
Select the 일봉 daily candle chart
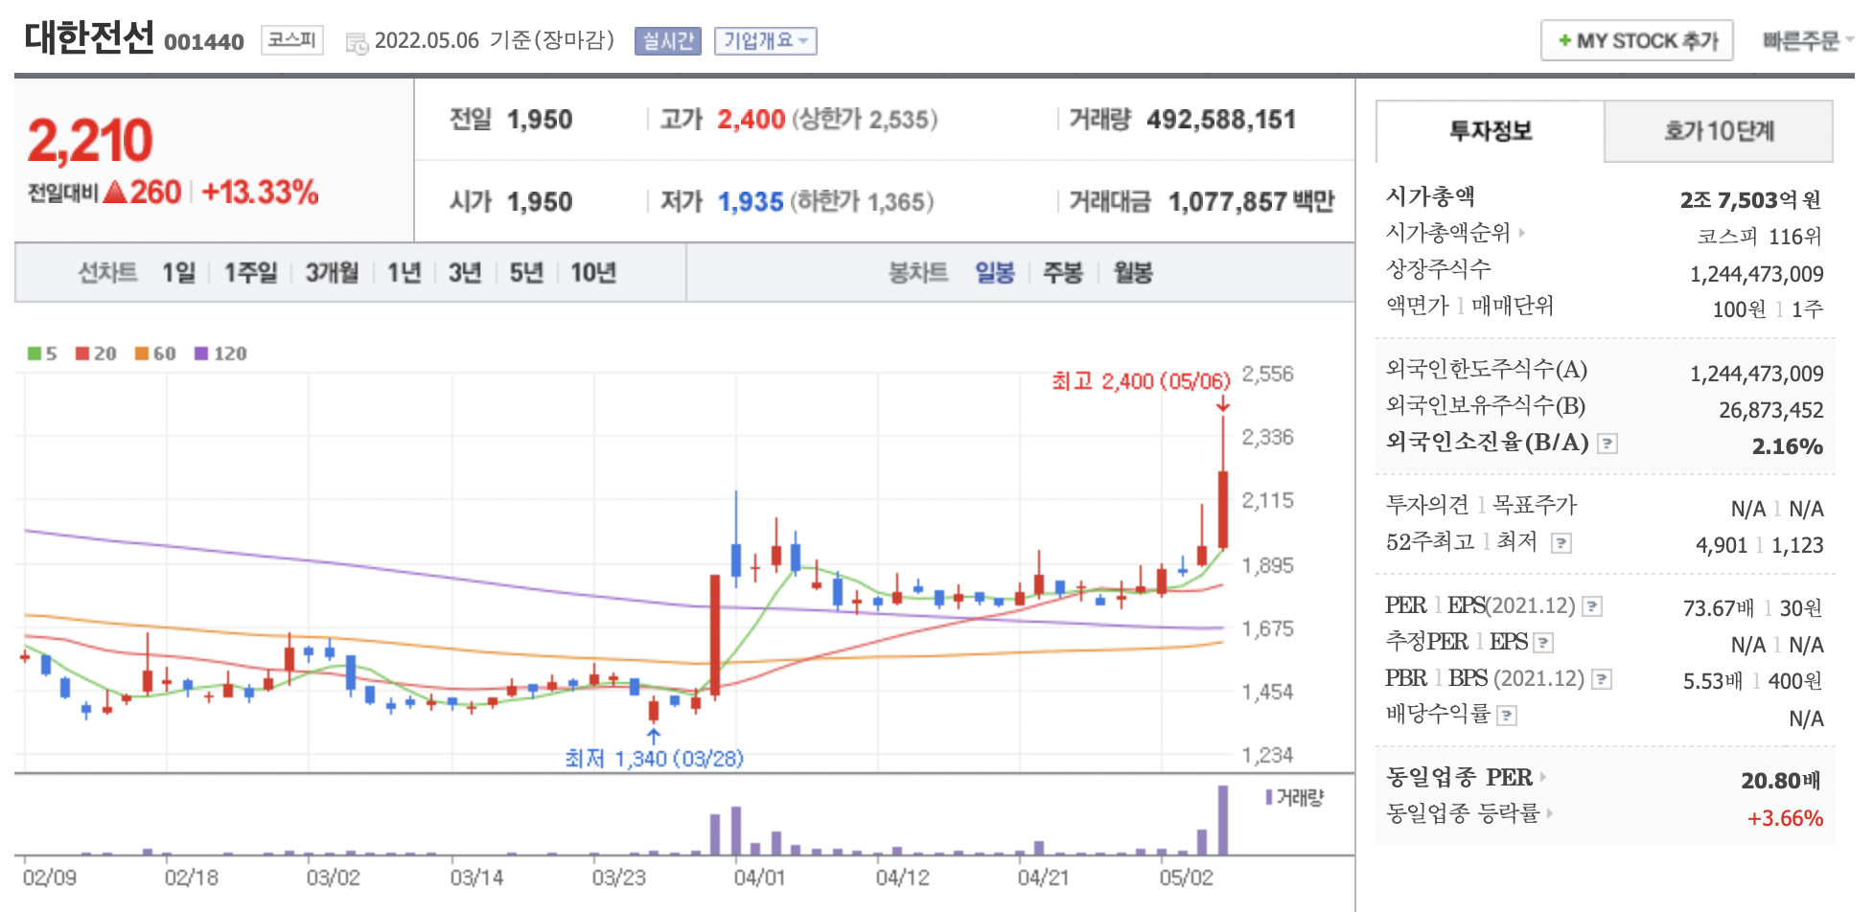tap(995, 273)
